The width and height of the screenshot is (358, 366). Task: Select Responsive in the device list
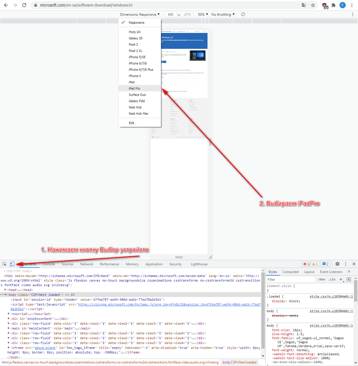140,23
